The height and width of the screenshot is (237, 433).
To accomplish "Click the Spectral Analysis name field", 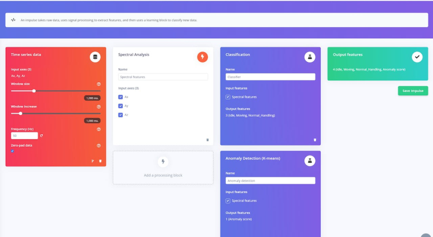I will tap(163, 77).
